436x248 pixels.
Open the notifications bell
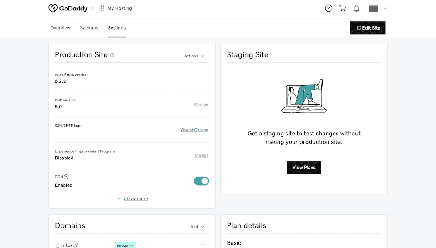click(356, 8)
